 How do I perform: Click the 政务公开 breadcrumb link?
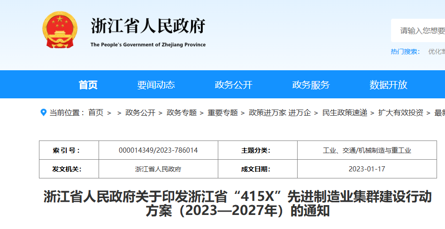[x=140, y=113]
